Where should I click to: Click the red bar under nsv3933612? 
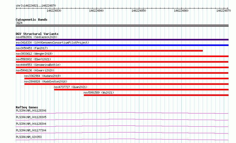(x=122, y=56)
